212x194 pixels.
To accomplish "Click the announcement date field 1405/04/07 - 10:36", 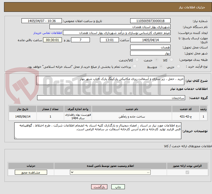I will click(x=42, y=21).
